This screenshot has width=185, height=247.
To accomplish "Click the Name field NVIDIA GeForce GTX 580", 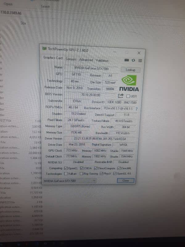I will coord(91,68).
